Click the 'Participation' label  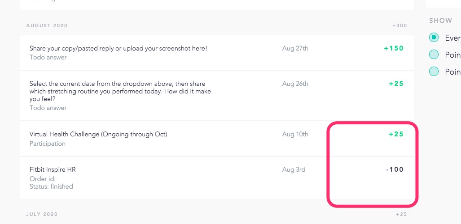click(47, 144)
